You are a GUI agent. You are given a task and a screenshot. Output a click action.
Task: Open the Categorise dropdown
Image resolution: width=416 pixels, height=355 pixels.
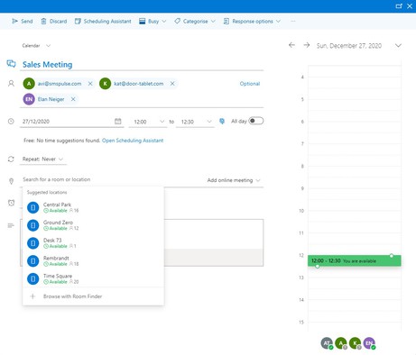click(195, 22)
